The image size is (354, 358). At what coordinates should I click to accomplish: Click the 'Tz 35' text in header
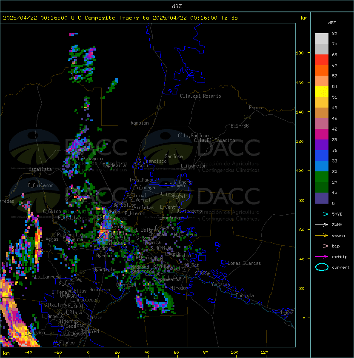229,17
